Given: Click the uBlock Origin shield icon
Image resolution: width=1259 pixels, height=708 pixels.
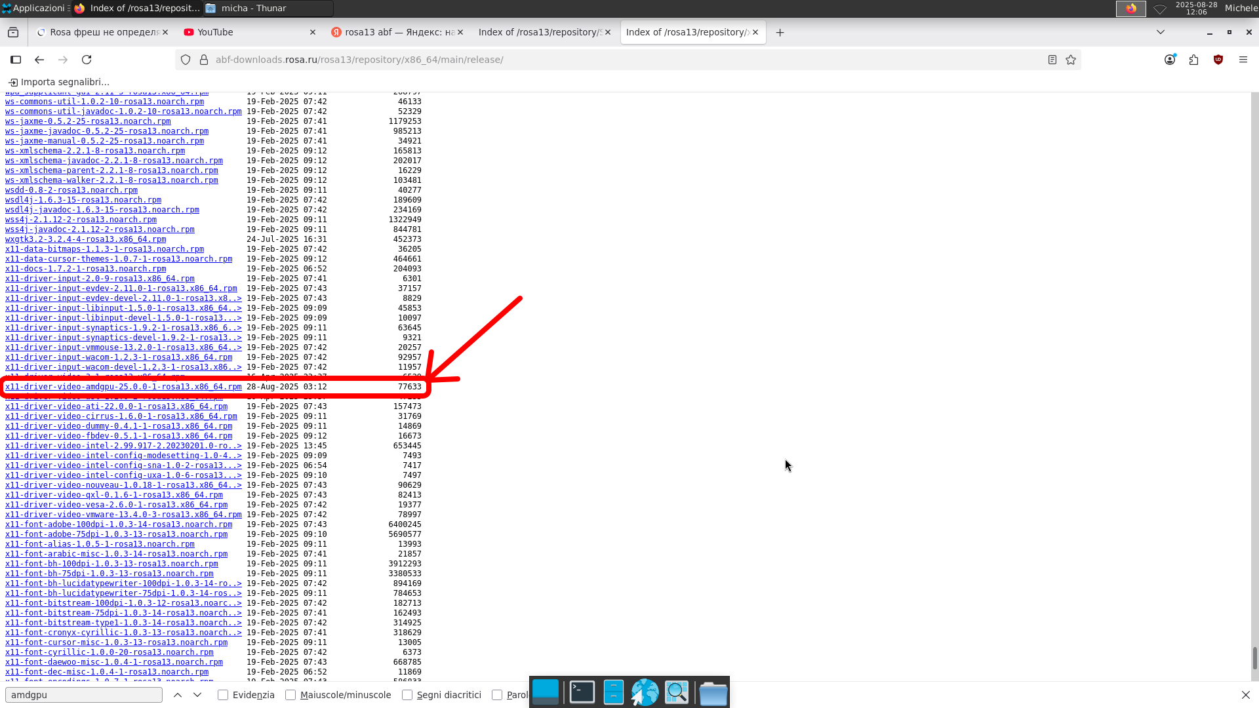Looking at the screenshot, I should [1218, 60].
